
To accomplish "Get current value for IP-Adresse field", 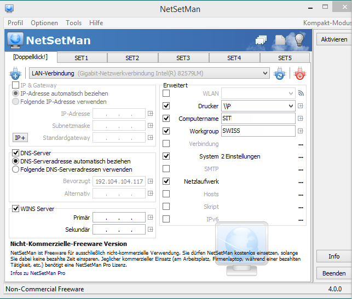I will click(x=151, y=114).
